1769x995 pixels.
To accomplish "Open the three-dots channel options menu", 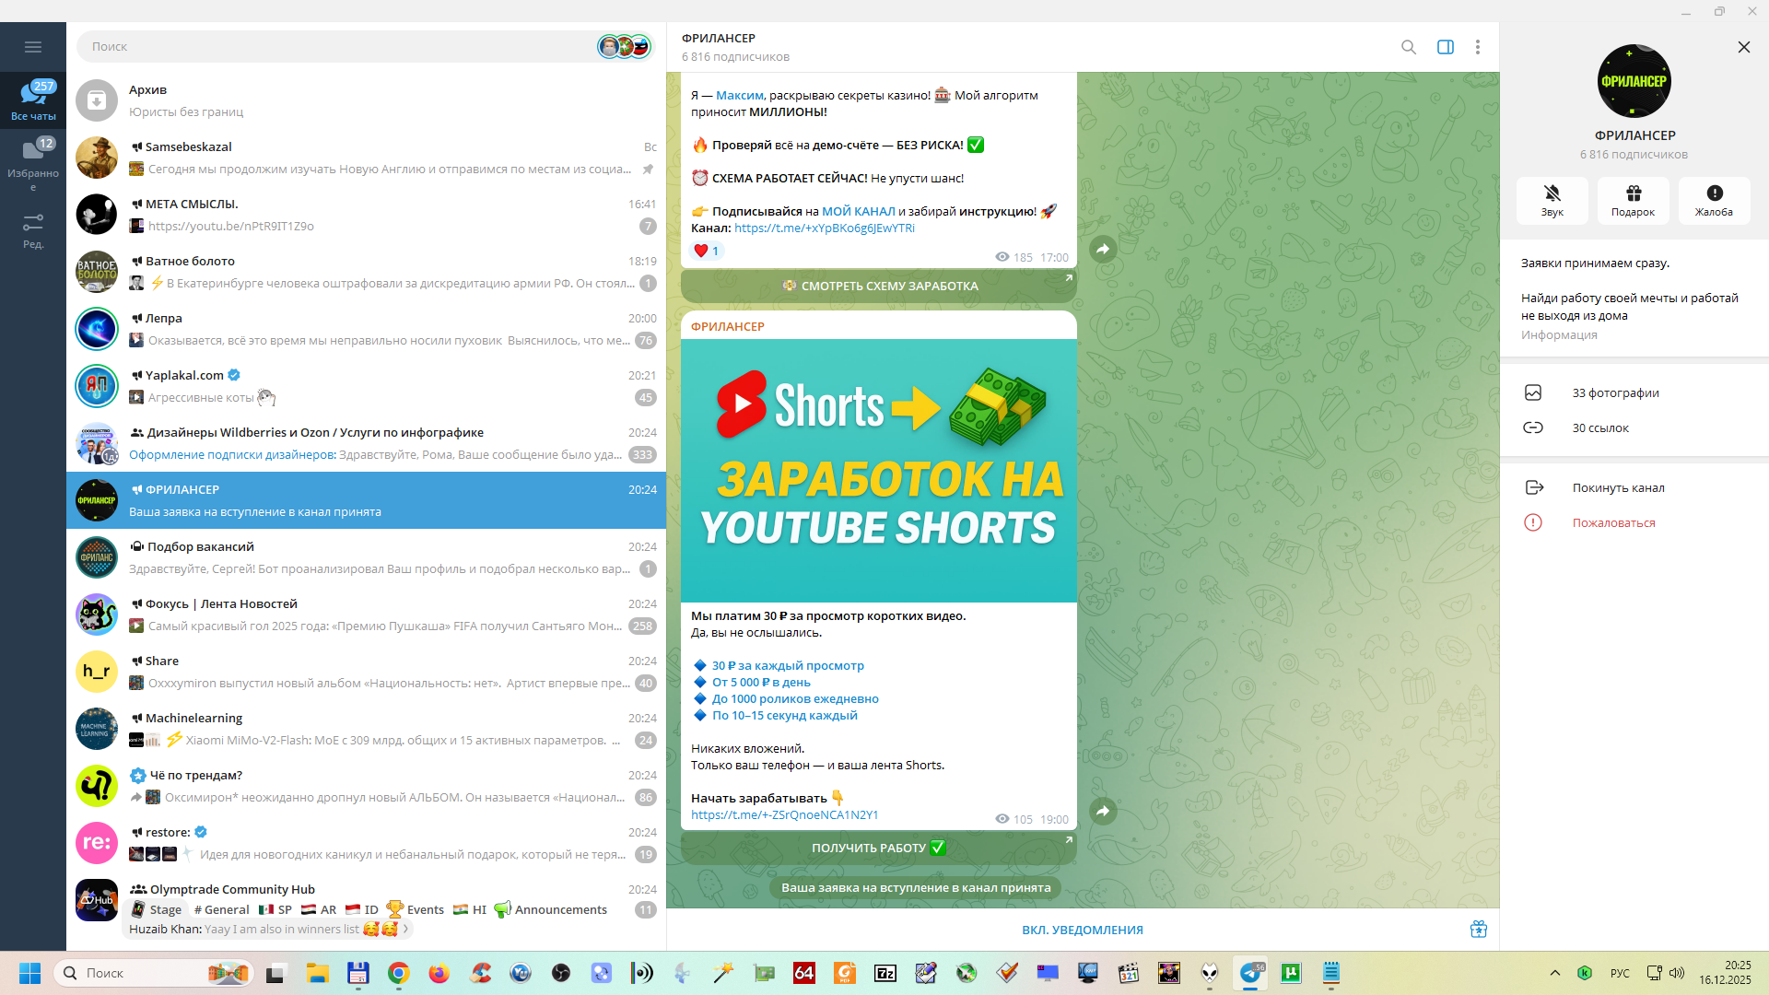I will point(1477,47).
